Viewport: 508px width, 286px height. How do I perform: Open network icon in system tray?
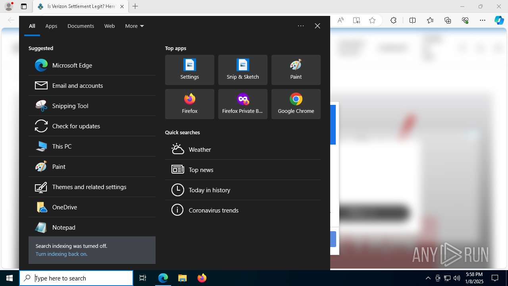click(x=447, y=278)
